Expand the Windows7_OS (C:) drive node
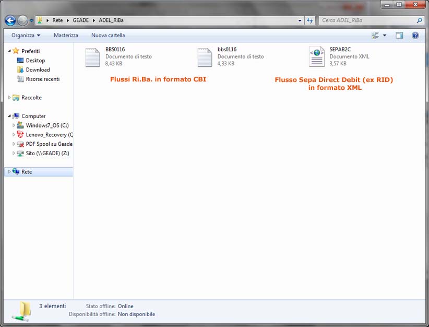Screen dimensions: 429x327 [14, 125]
